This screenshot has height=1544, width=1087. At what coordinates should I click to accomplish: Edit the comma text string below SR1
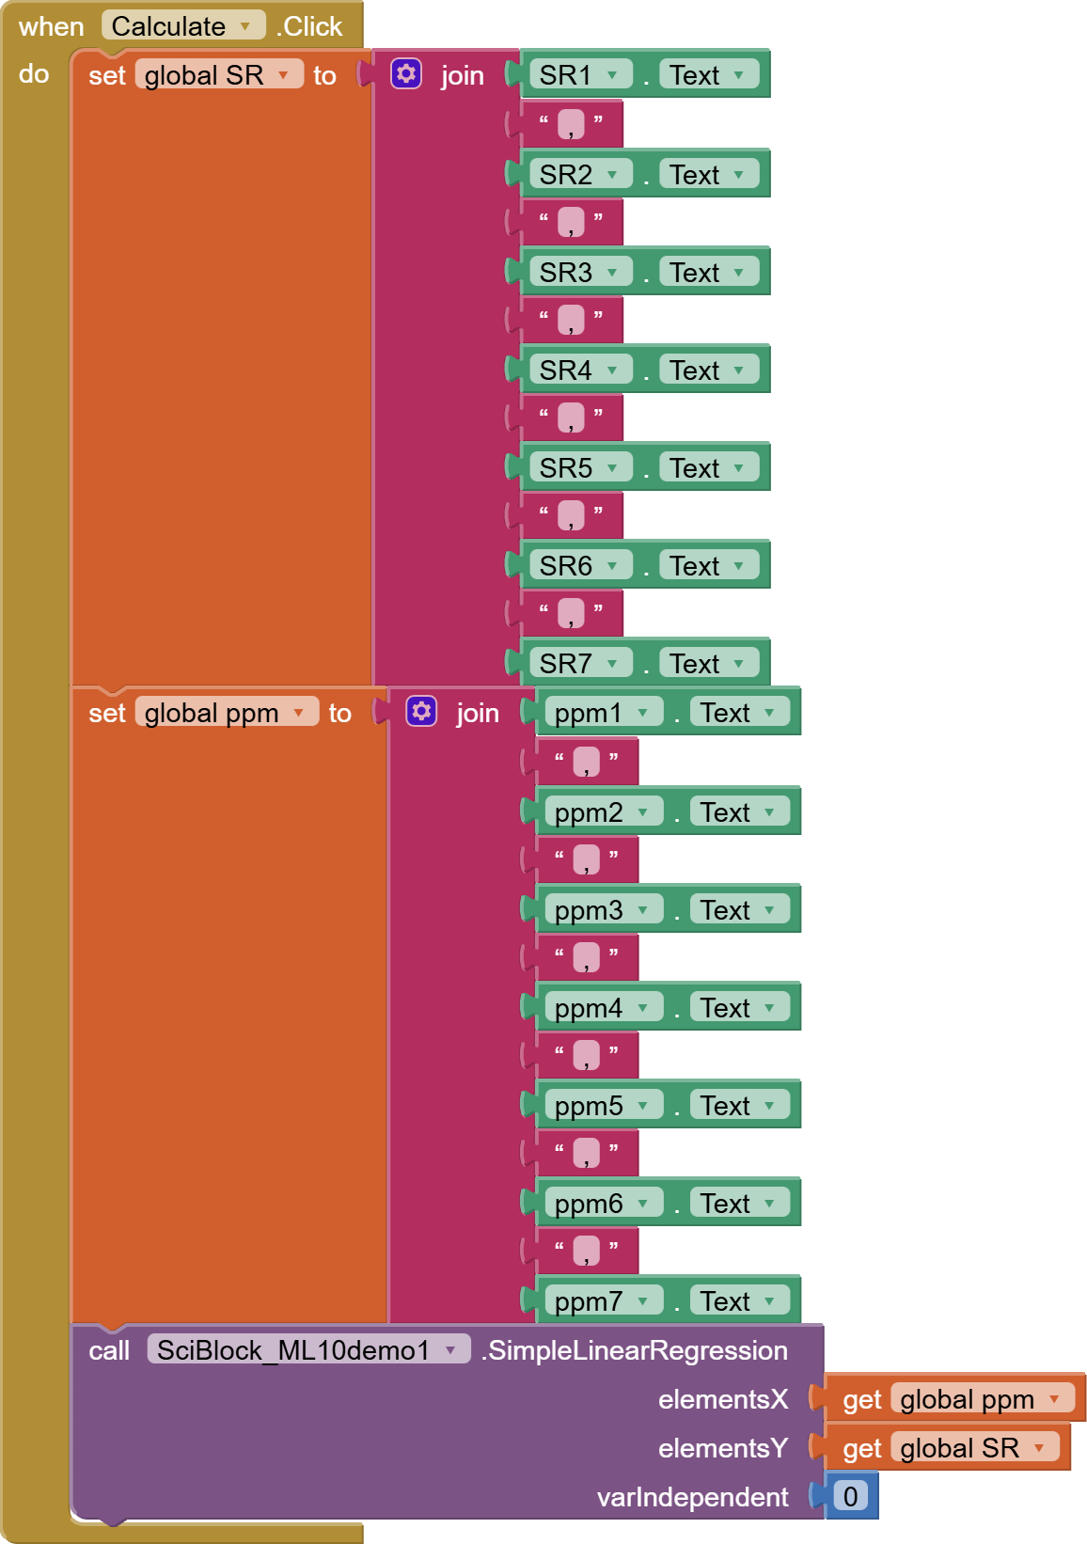point(571,124)
